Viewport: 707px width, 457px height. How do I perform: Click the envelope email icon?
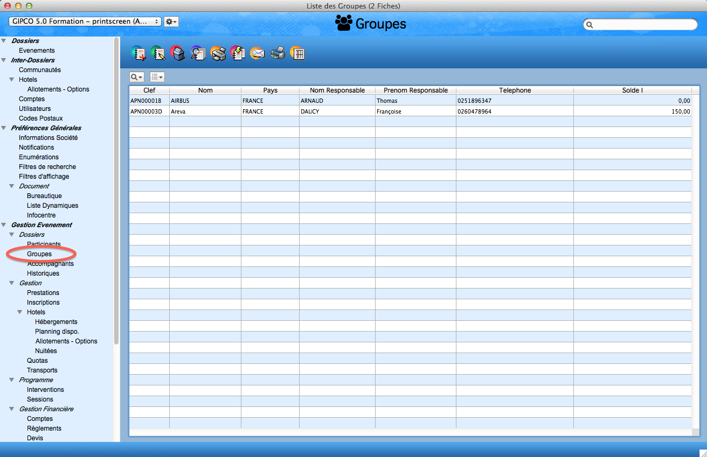pyautogui.click(x=258, y=53)
